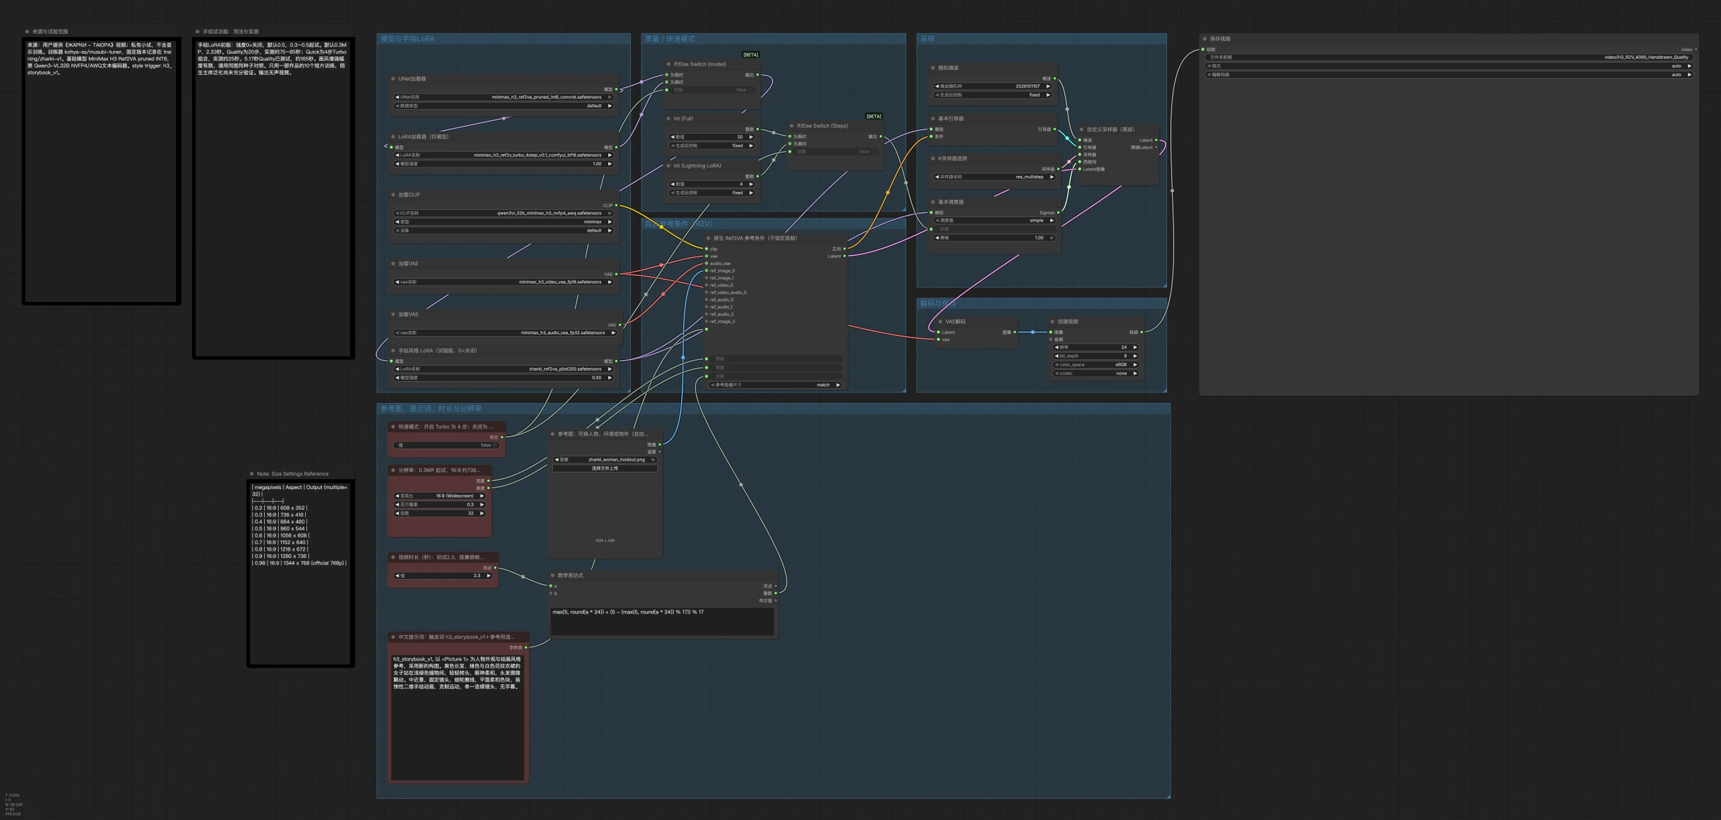Click the 视频 input socket on 保存视频 node

[1203, 50]
